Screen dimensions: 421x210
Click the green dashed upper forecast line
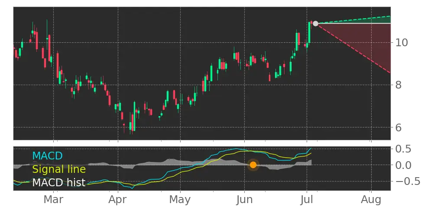point(354,19)
